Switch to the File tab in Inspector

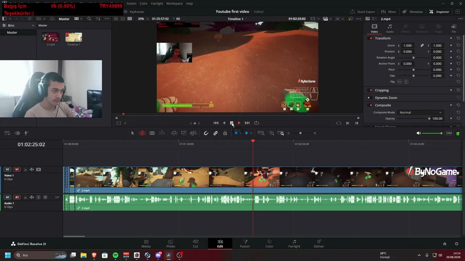(454, 29)
